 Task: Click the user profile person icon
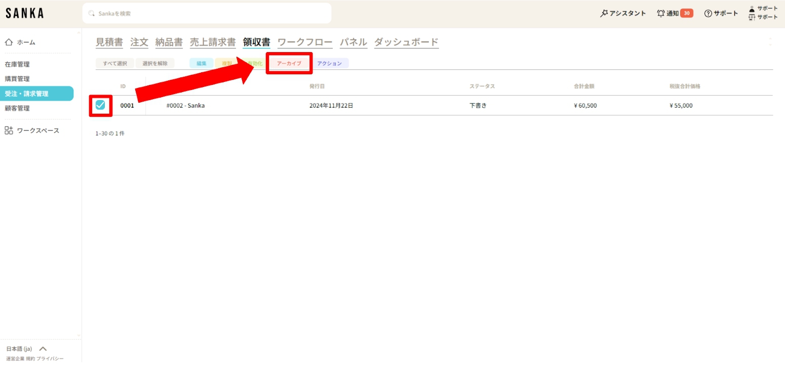click(752, 9)
